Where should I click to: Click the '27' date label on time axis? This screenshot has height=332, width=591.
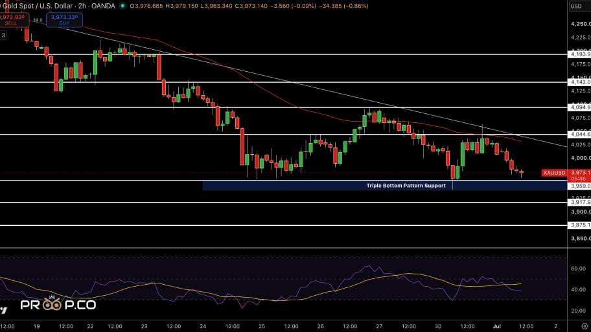[379, 326]
